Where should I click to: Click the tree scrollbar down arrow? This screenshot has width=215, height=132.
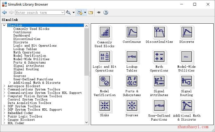pyautogui.click(x=87, y=123)
